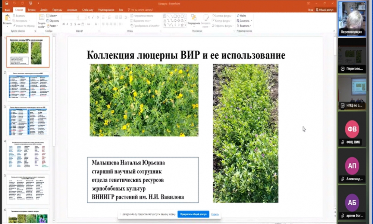
Task: Increase font size with the large A button
Action: coord(89,18)
